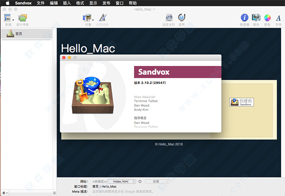Click the «未指定» site address text
Screen dimensions: 285x196
click(x=99, y=181)
